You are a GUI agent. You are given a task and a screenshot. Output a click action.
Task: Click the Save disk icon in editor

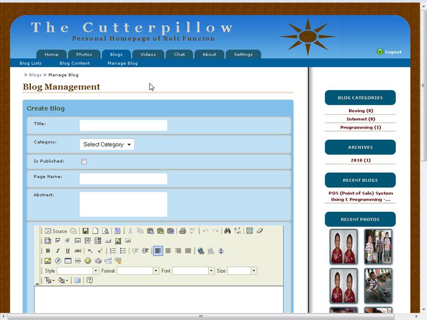85,231
